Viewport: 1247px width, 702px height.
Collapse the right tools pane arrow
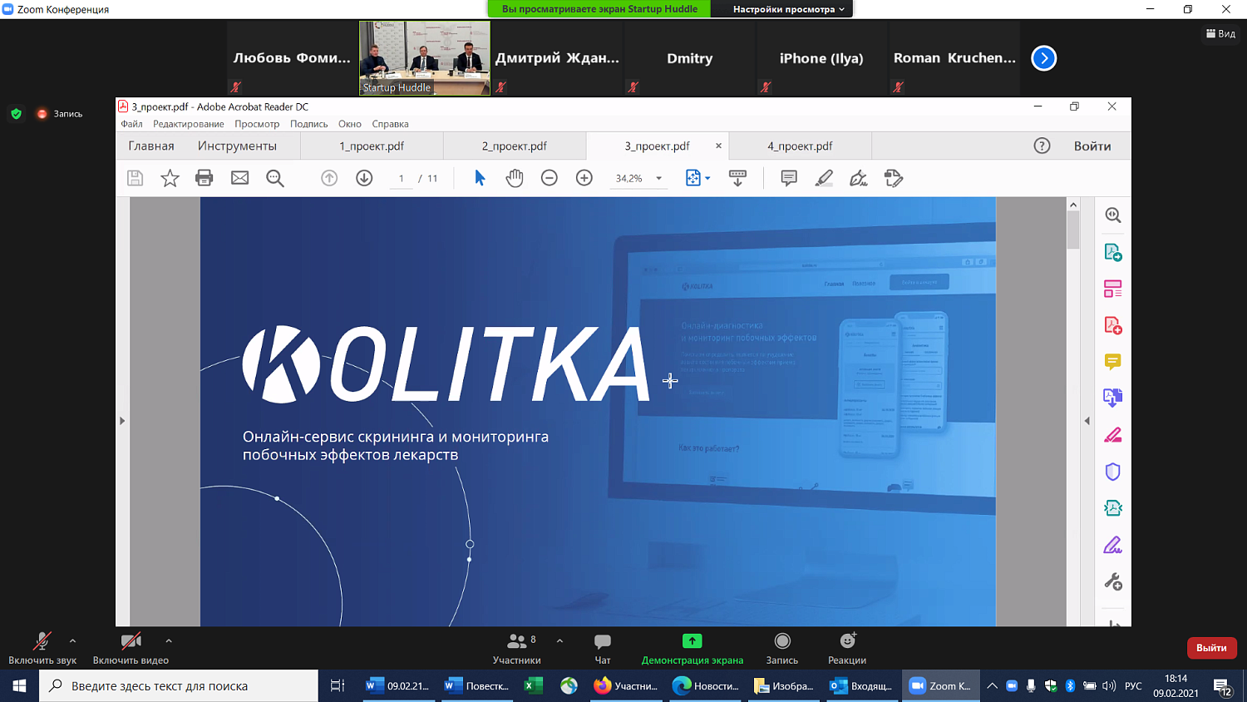pos(1087,421)
